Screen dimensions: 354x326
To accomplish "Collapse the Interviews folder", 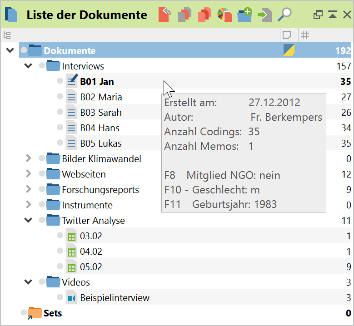I will point(28,66).
